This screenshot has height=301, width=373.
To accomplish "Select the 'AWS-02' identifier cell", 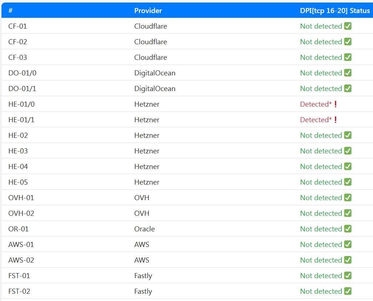I will click(21, 260).
